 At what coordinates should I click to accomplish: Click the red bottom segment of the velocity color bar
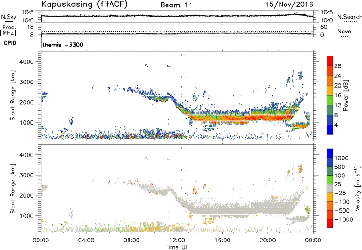(x=330, y=223)
